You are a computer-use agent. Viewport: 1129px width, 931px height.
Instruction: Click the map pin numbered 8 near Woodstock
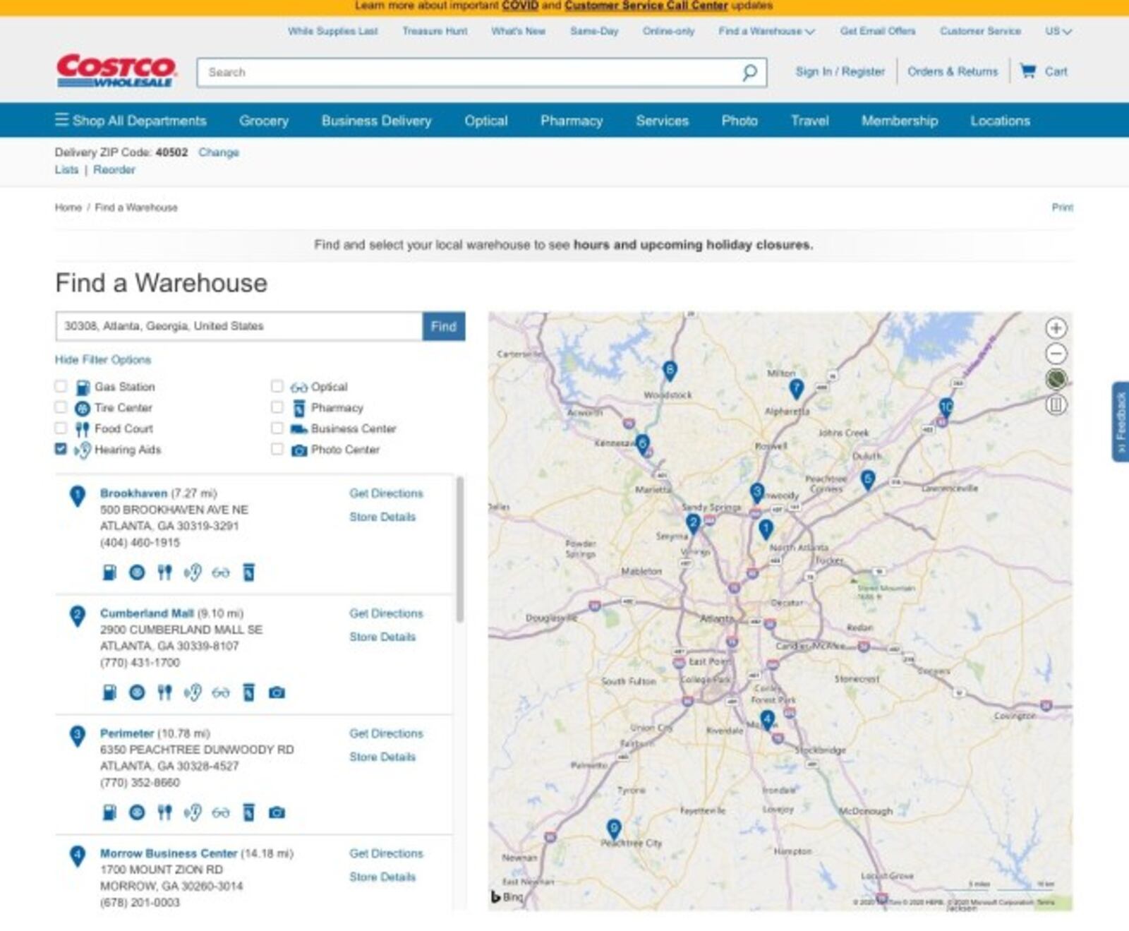[669, 371]
